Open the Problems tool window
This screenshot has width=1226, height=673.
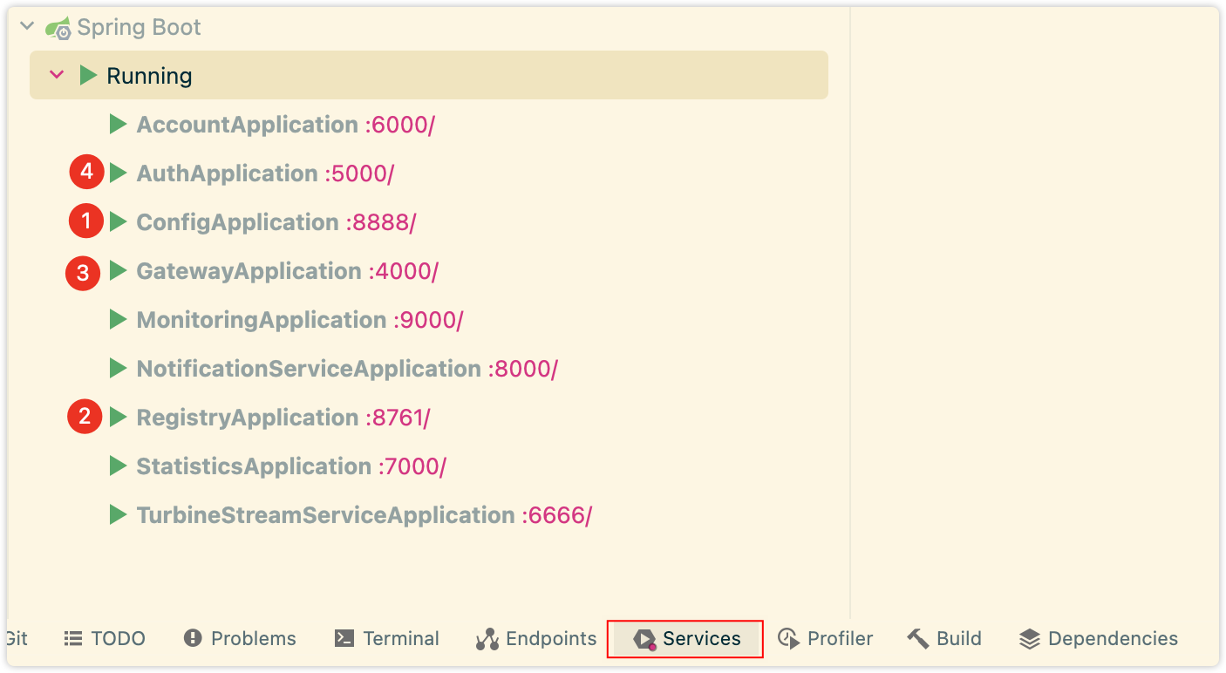coord(241,639)
